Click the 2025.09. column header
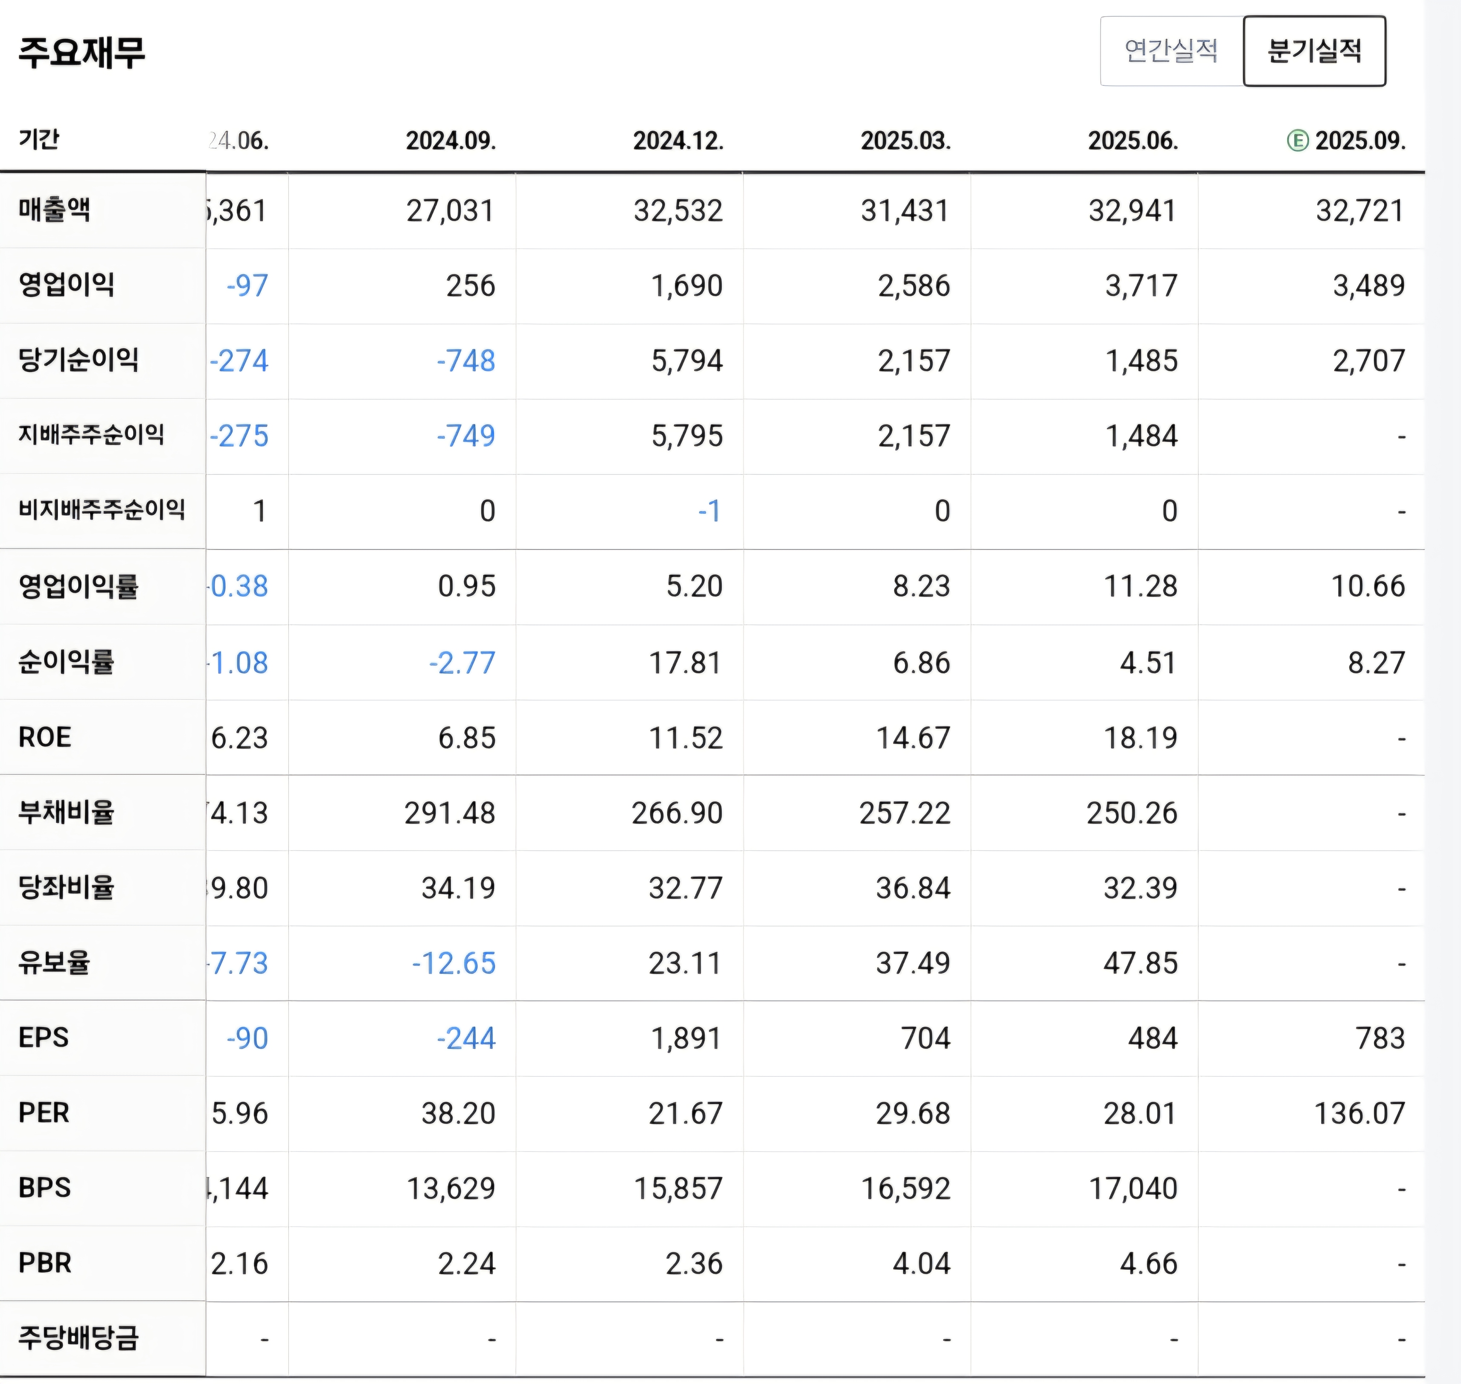This screenshot has width=1461, height=1384. point(1360,140)
